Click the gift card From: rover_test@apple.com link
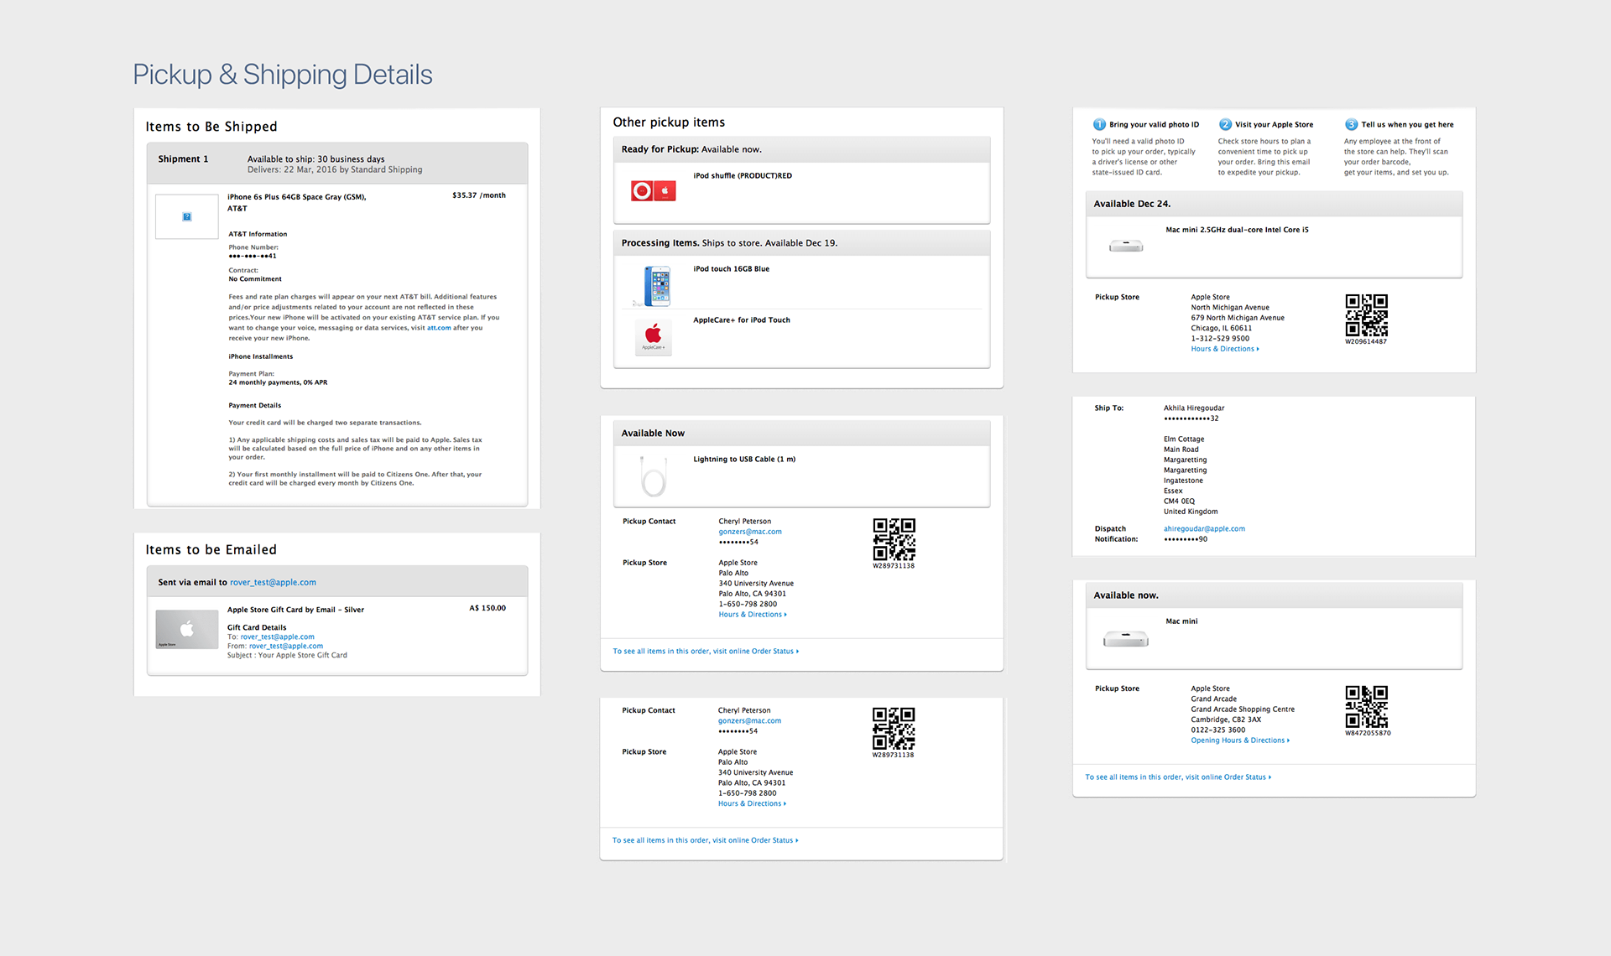Image resolution: width=1611 pixels, height=956 pixels. 285,646
